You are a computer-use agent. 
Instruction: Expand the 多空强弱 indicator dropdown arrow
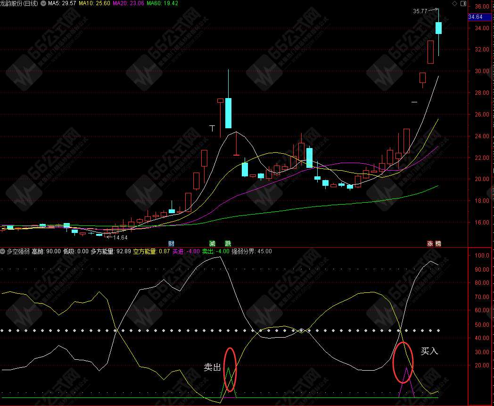(3, 251)
